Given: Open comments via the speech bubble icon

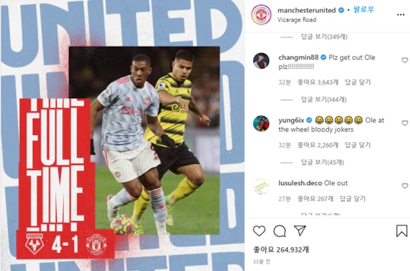Looking at the screenshot, I should pos(280,231).
